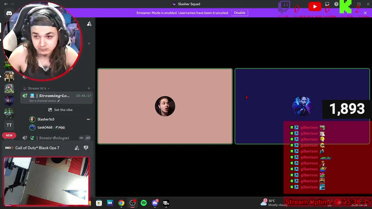Click the red NEW unread mentions badge
372x209 pixels.
tap(9, 135)
